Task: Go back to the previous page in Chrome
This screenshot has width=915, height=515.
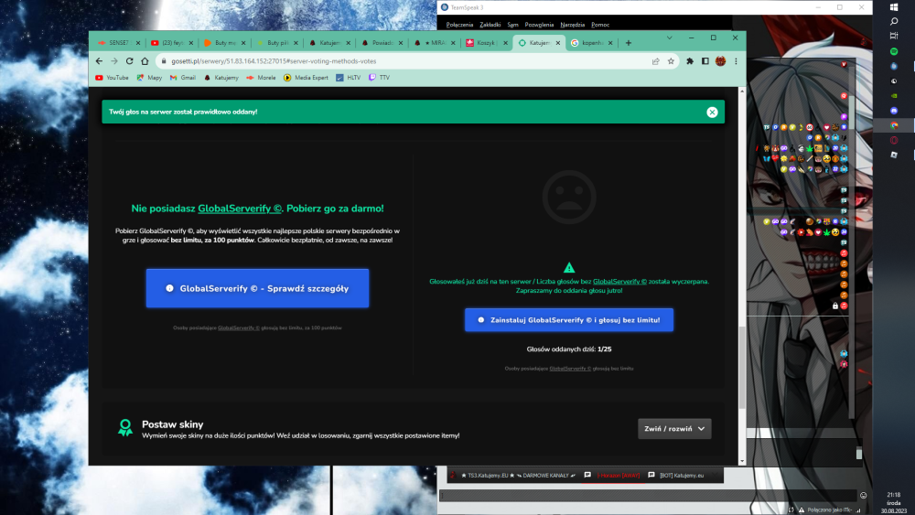Action: pos(99,61)
